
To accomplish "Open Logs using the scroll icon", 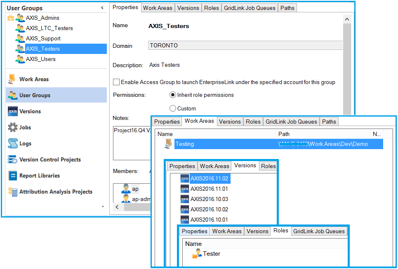I will [13, 143].
